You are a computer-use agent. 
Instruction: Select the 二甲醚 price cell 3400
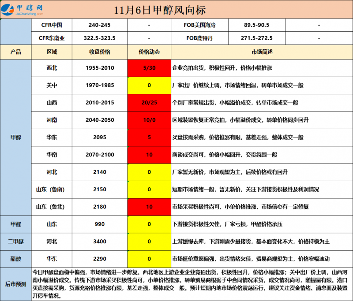[99, 241]
